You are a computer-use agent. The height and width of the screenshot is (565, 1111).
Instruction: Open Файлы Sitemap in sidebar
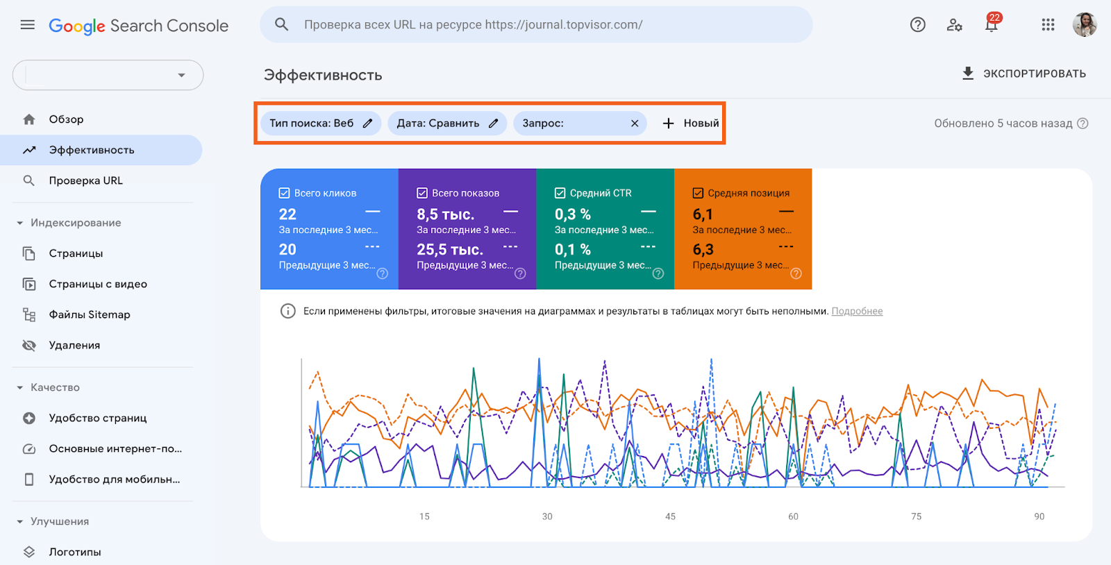coord(89,314)
